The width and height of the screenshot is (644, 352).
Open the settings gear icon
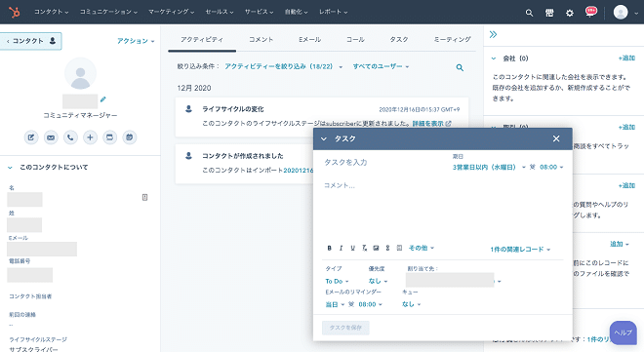coord(569,13)
